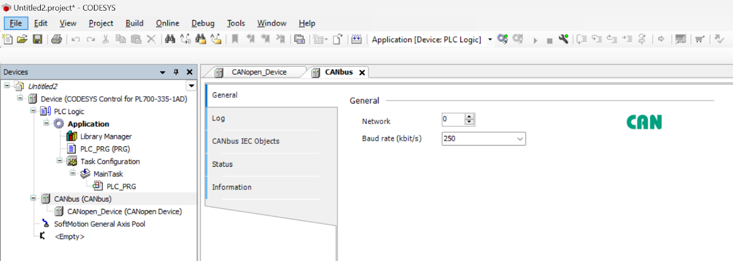This screenshot has height=261, width=733.
Task: Paste from clipboard toolbar icon
Action: (136, 39)
